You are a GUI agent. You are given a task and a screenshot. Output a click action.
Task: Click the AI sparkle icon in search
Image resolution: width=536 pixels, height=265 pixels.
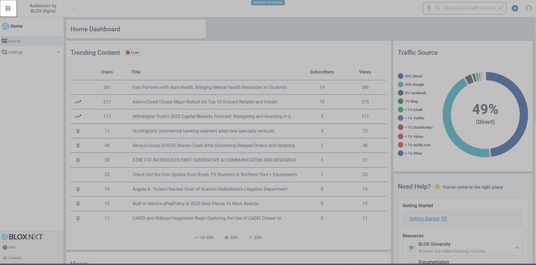tap(501, 8)
